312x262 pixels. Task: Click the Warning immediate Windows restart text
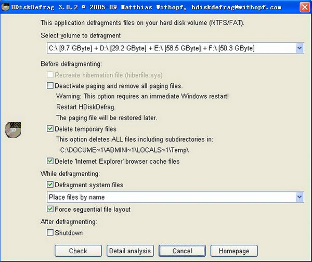point(142,96)
